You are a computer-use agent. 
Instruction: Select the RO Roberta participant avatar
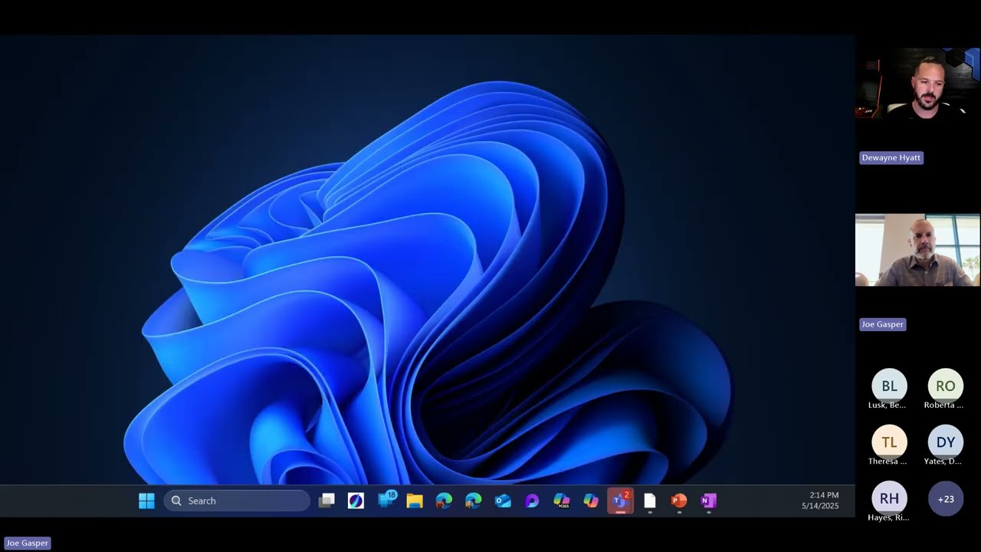point(946,386)
